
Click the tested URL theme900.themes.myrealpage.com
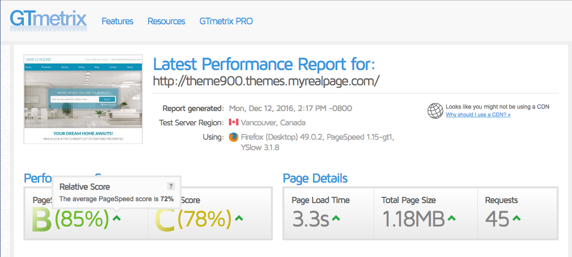tap(266, 81)
